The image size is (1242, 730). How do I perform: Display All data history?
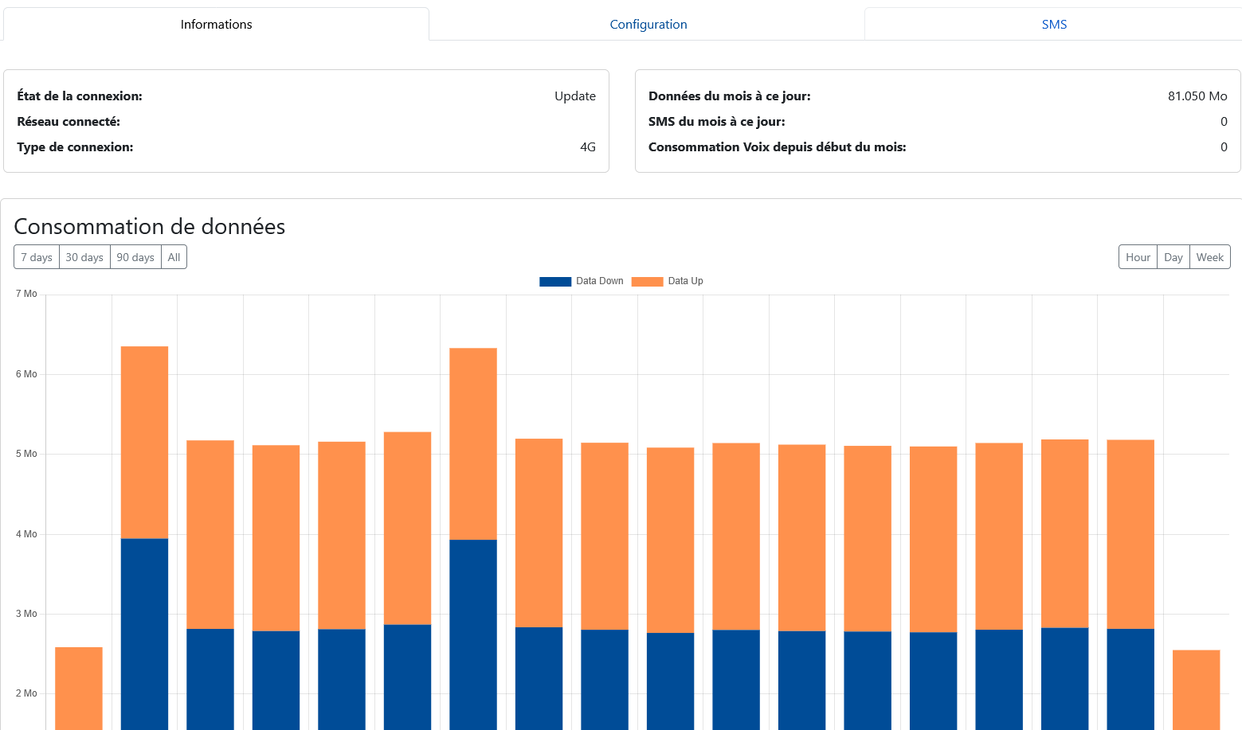click(x=174, y=257)
